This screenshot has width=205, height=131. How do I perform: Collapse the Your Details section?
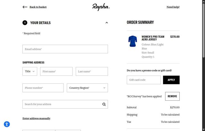pyautogui.click(x=107, y=23)
